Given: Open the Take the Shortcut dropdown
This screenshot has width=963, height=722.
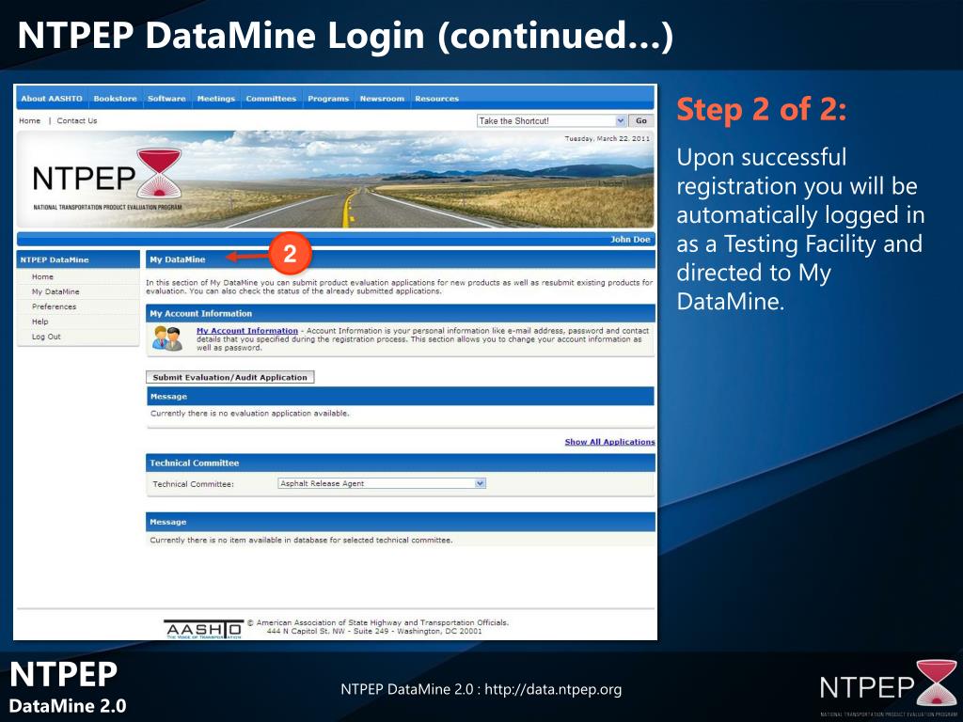Looking at the screenshot, I should (550, 119).
